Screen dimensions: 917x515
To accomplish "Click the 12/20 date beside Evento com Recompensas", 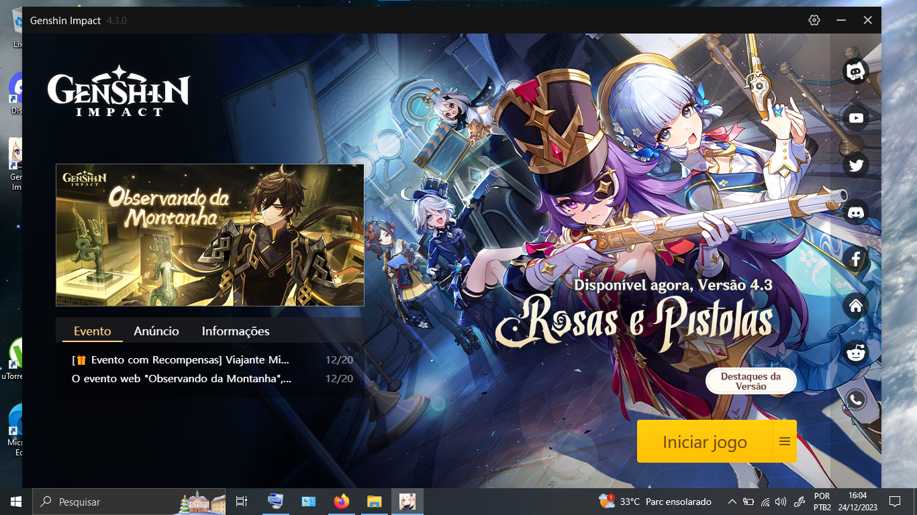I will 339,360.
